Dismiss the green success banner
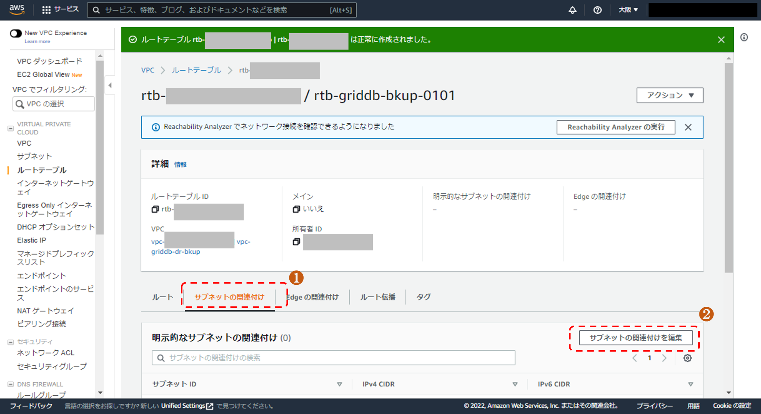This screenshot has width=761, height=414. pyautogui.click(x=721, y=40)
